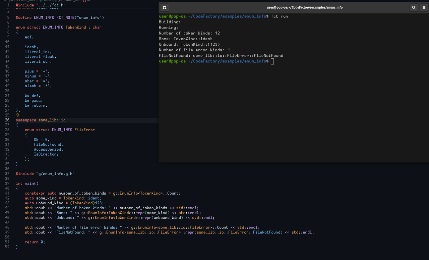Click the "minus = '-'," line
429x260 pixels.
click(38, 76)
